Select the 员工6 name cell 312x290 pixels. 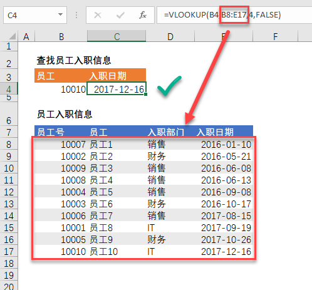(x=117, y=204)
